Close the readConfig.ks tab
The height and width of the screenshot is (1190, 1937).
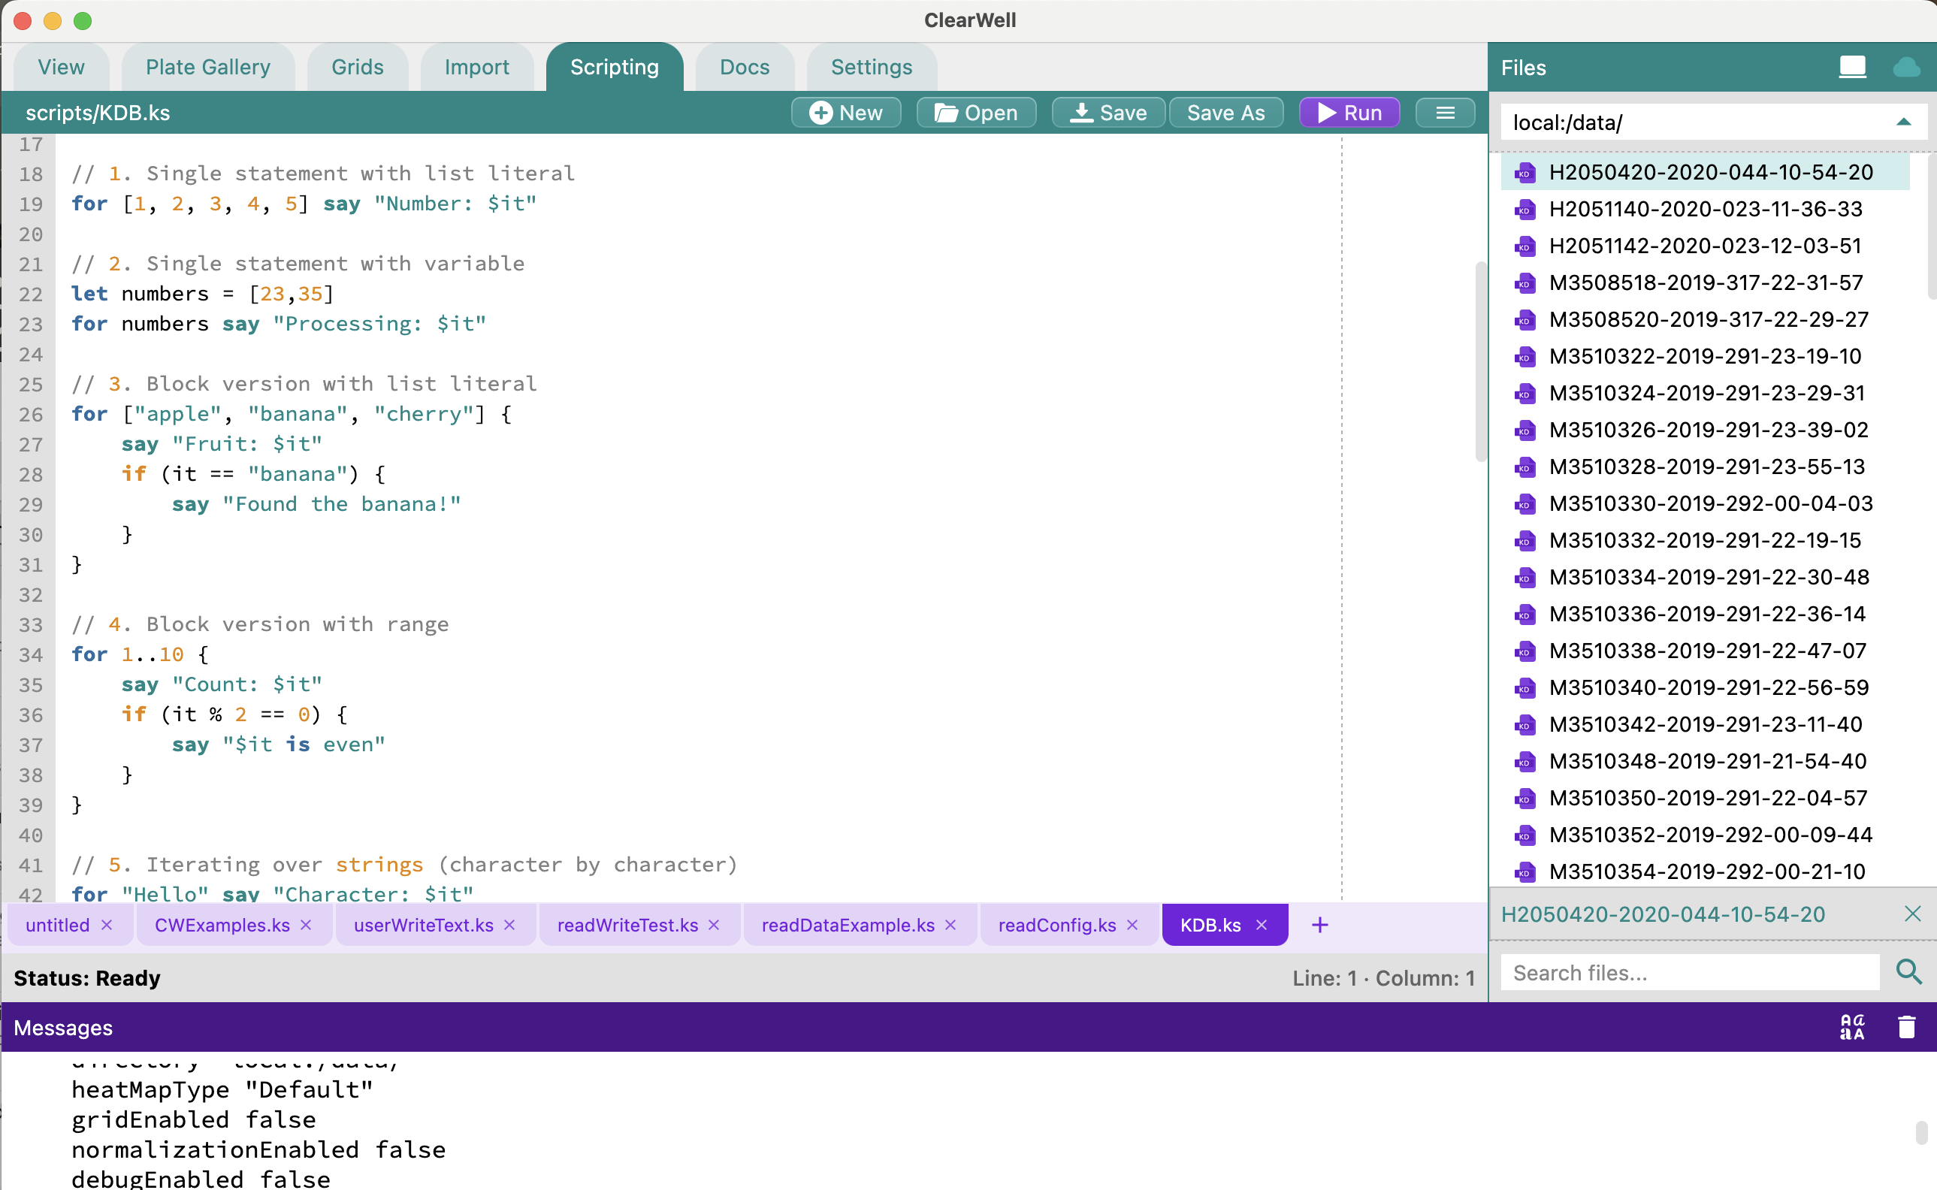(1132, 925)
